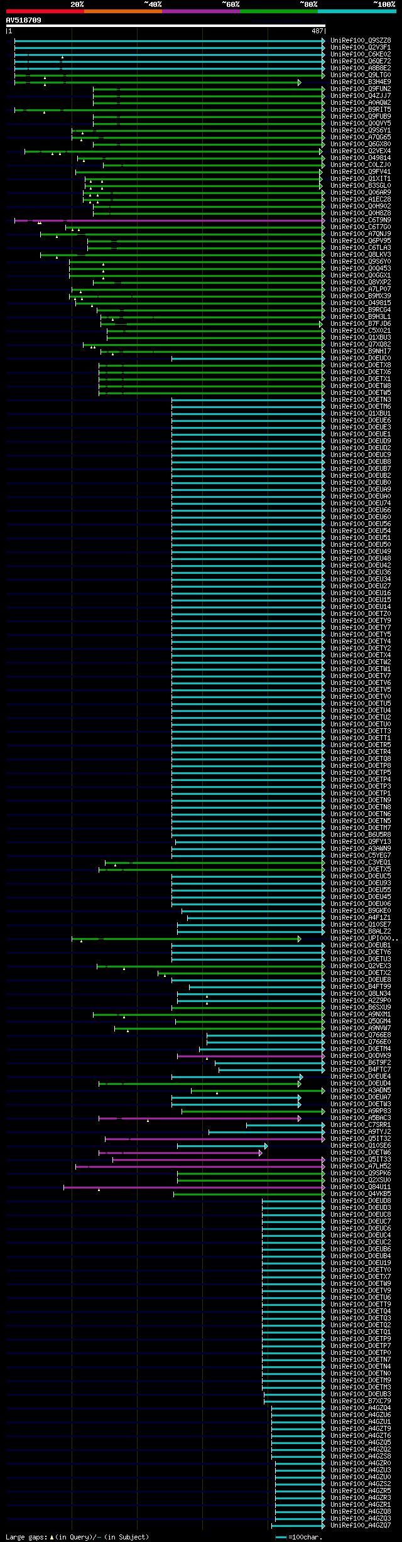The image size is (402, 1542).
Task: Select label UniRef100_B4FTC7
Action: [x=361, y=1070]
